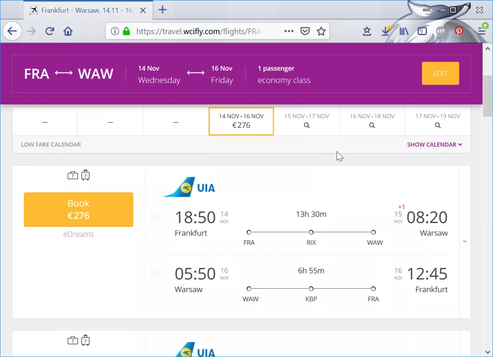This screenshot has height=357, width=493.
Task: Open the browser home page
Action: [68, 31]
